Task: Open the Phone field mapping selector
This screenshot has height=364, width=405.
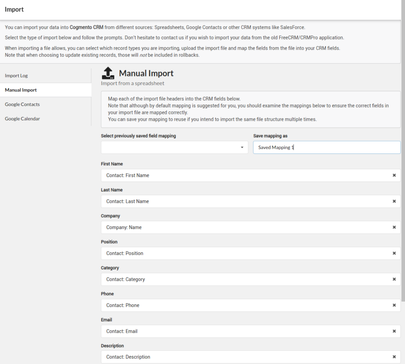Action: click(x=243, y=305)
